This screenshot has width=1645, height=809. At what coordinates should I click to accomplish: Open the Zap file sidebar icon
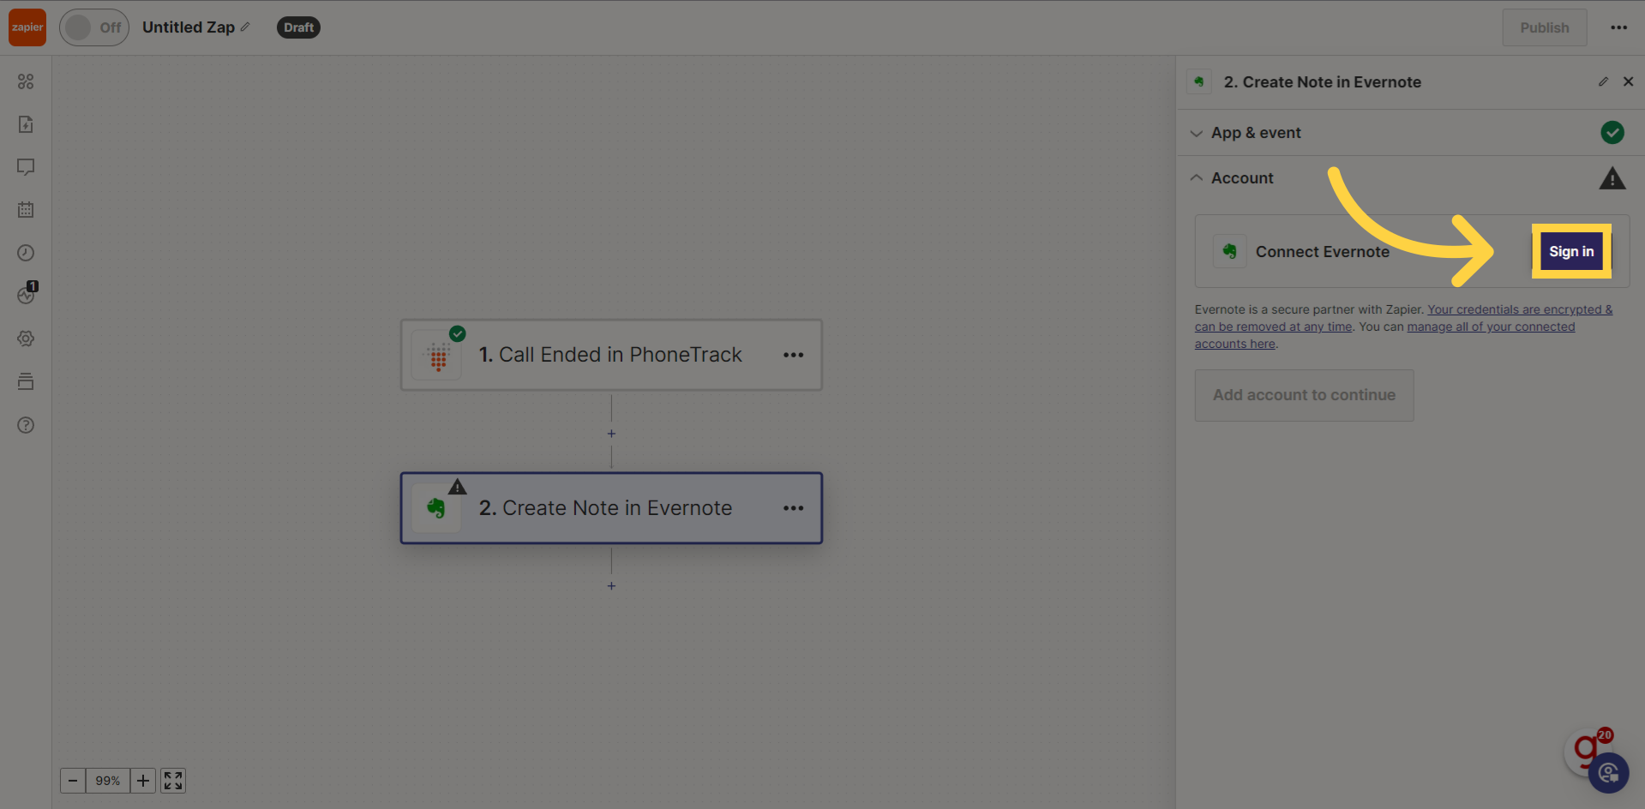pos(26,124)
